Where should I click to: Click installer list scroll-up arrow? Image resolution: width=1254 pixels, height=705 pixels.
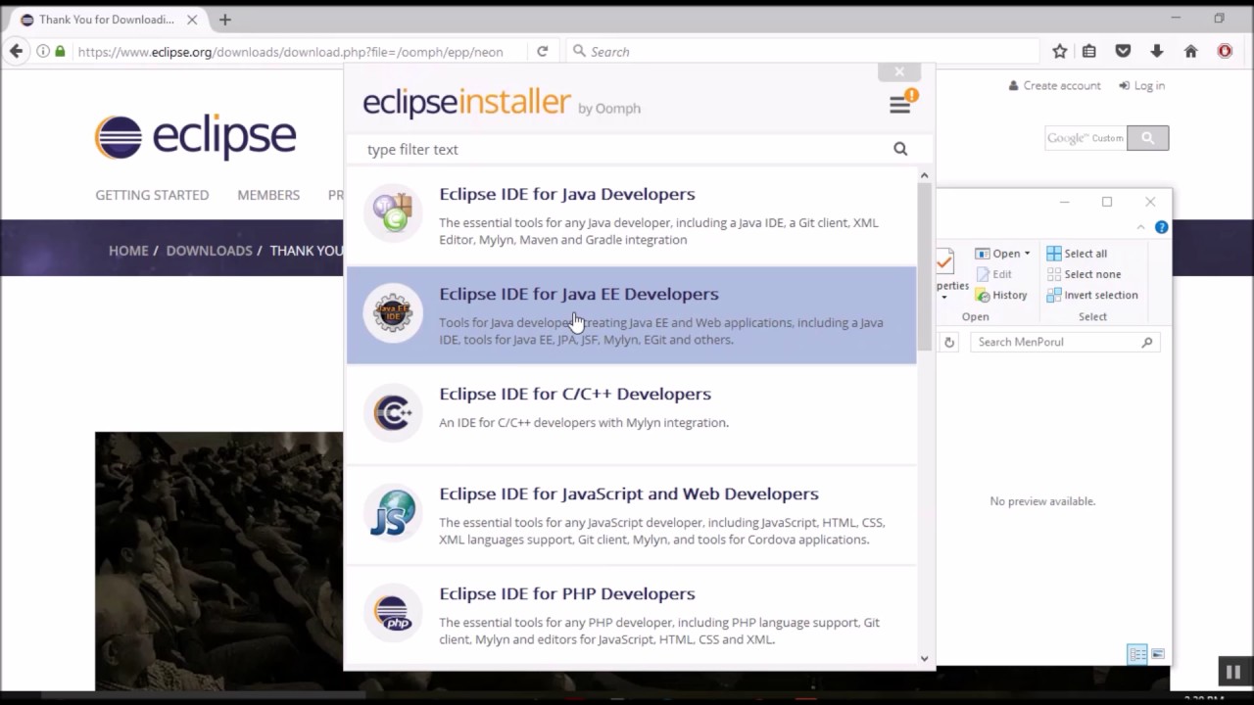[x=924, y=175]
